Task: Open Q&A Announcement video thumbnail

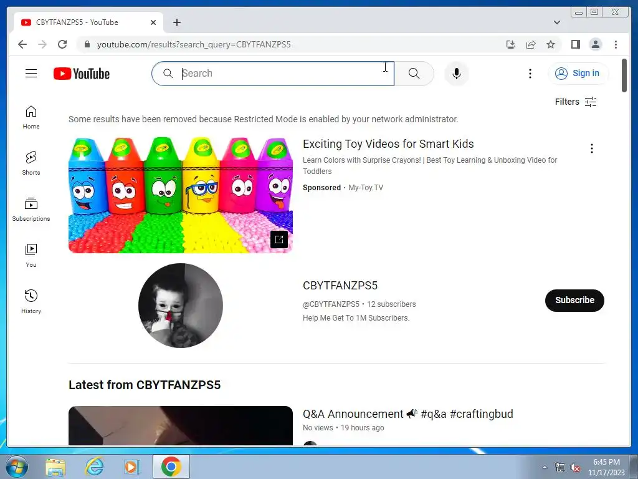Action: 181,425
